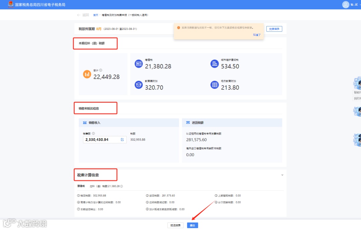361x230 pixels.
Task: Click the 国家税务总局四川省电子税务局 title
Action: (x=40, y=5)
